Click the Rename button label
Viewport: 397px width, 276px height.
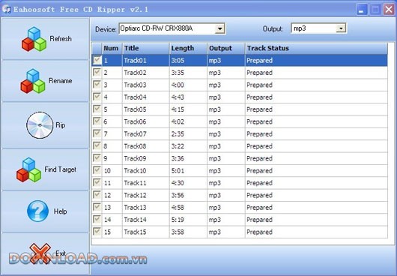pos(60,80)
